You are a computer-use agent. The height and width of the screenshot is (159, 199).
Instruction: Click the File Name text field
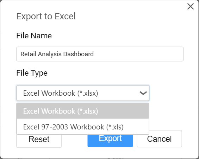100,54
